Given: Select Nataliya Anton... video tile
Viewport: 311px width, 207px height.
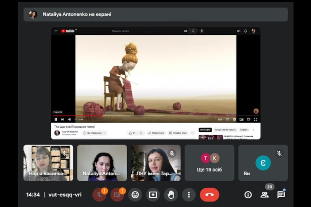Looking at the screenshot, I should (102, 163).
